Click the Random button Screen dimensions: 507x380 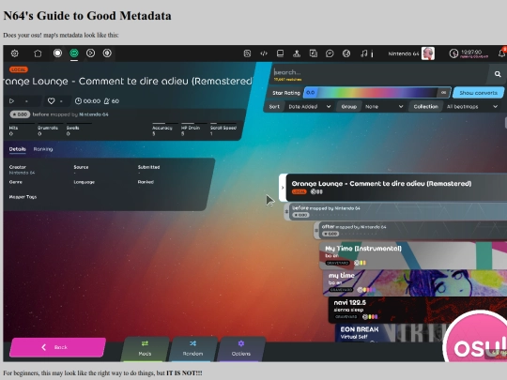[x=192, y=349]
